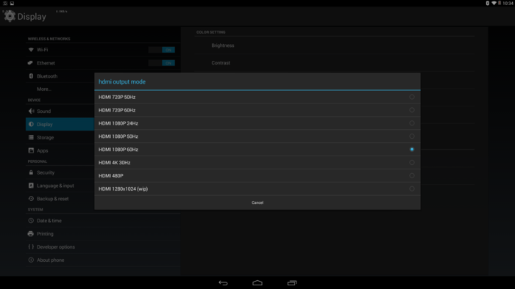Click the Backup & reset icon
The width and height of the screenshot is (515, 289).
[31, 199]
